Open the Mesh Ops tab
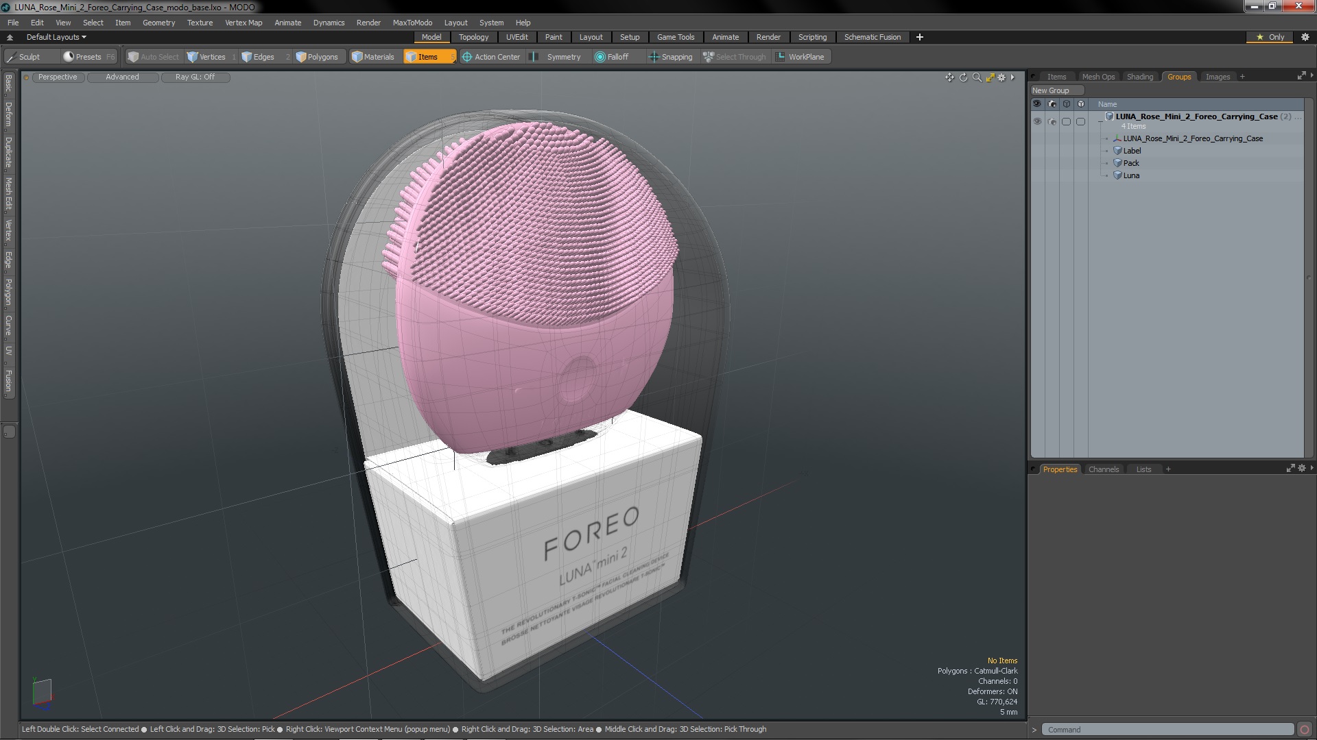 click(x=1098, y=77)
